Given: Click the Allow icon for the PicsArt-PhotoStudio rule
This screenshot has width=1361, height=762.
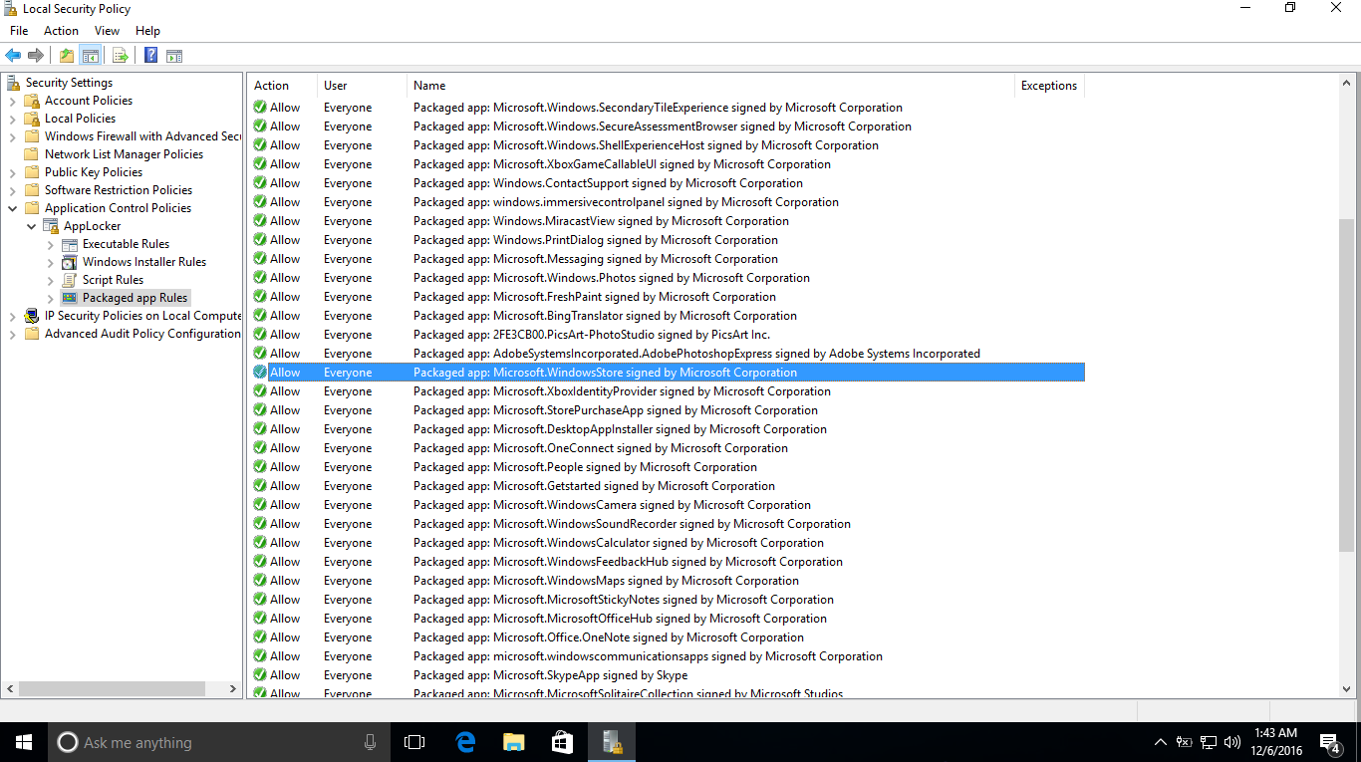Looking at the screenshot, I should (260, 335).
